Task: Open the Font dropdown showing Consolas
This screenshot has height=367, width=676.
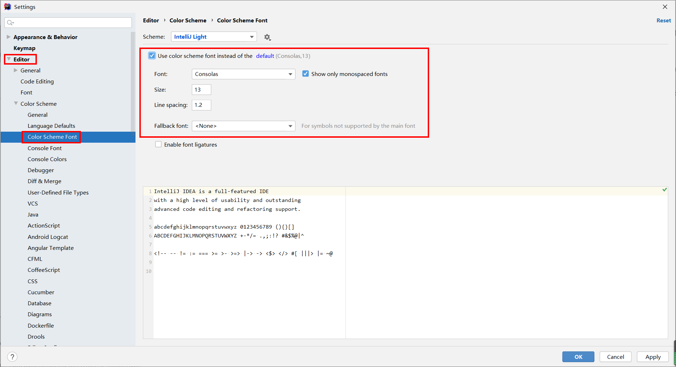Action: point(244,74)
